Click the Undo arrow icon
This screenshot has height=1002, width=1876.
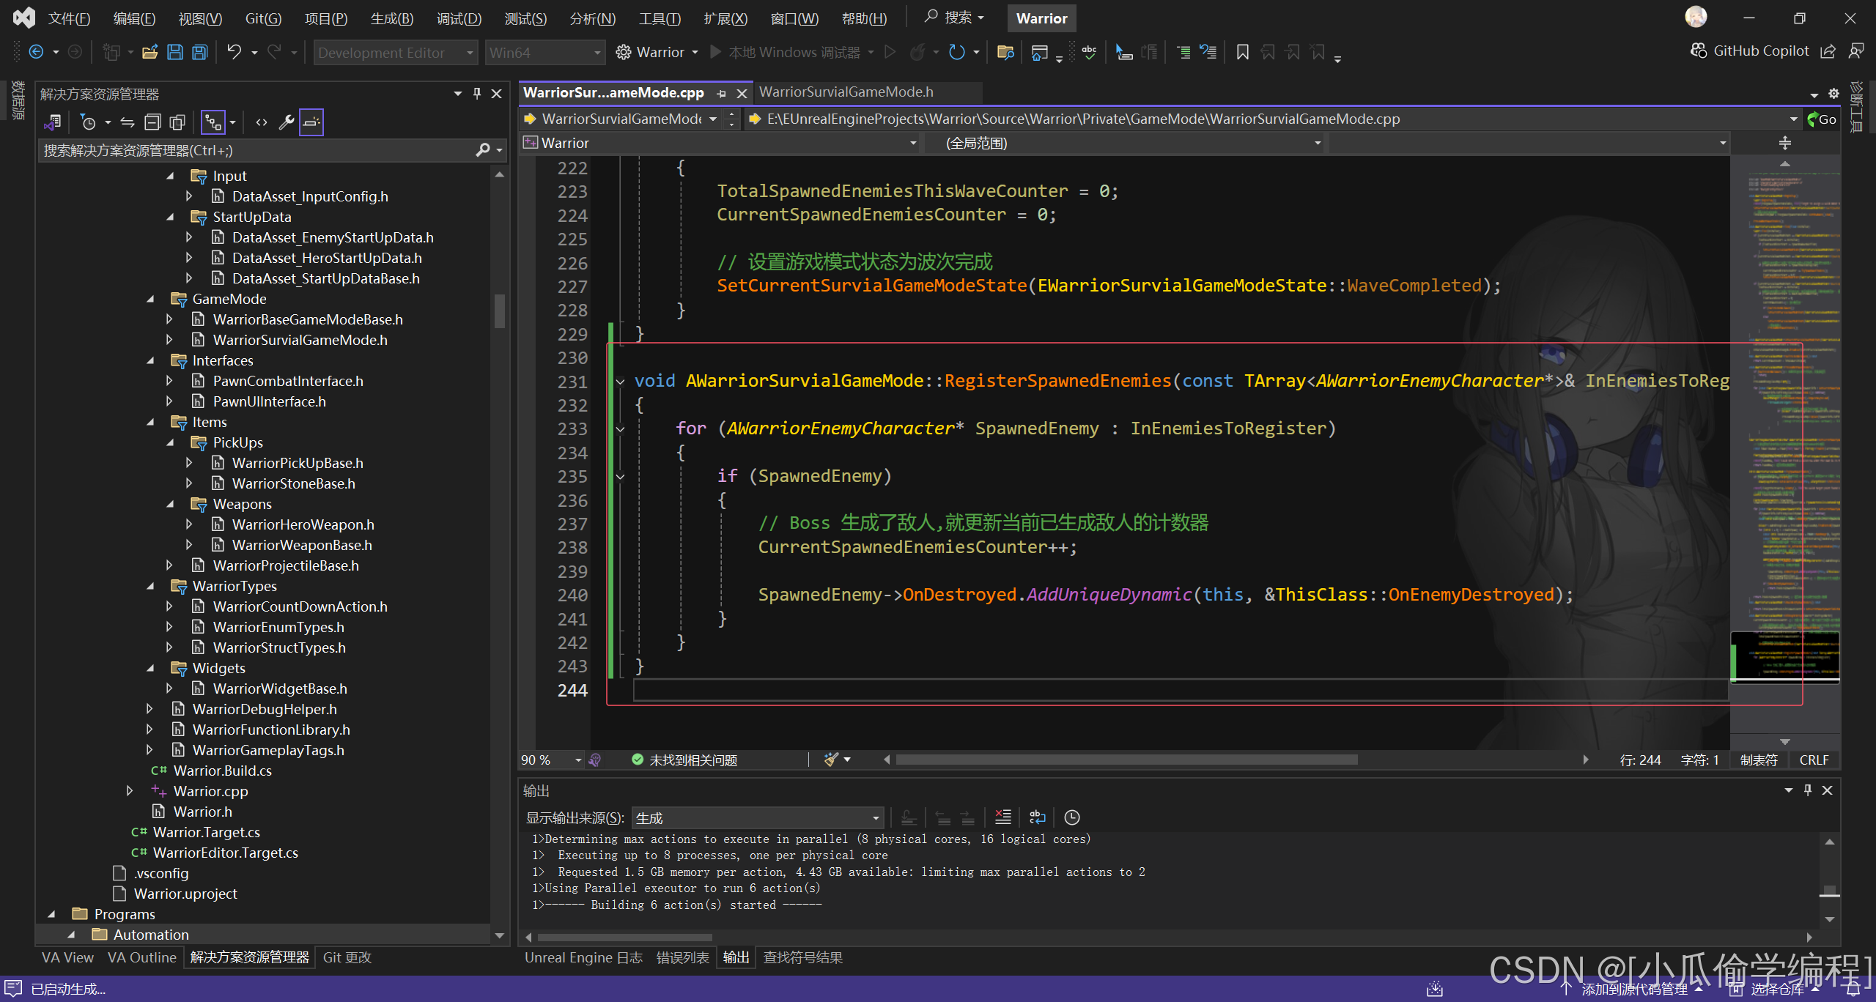click(x=234, y=52)
